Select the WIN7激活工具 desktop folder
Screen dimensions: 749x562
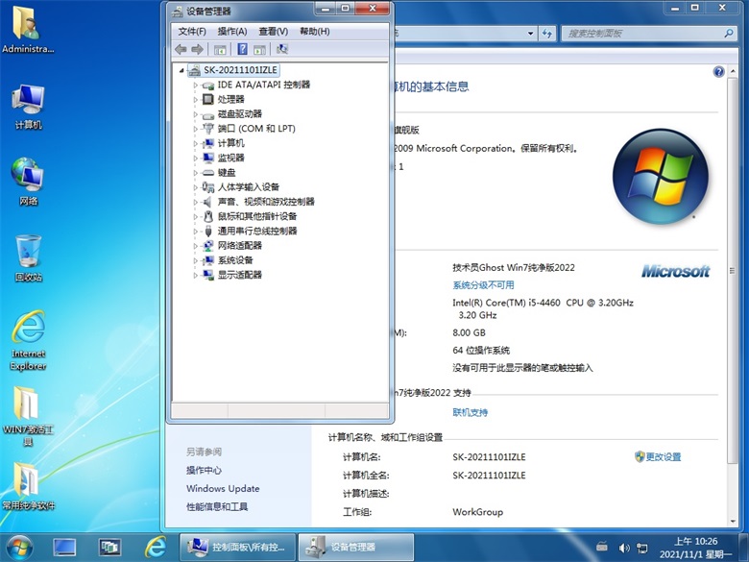(29, 414)
